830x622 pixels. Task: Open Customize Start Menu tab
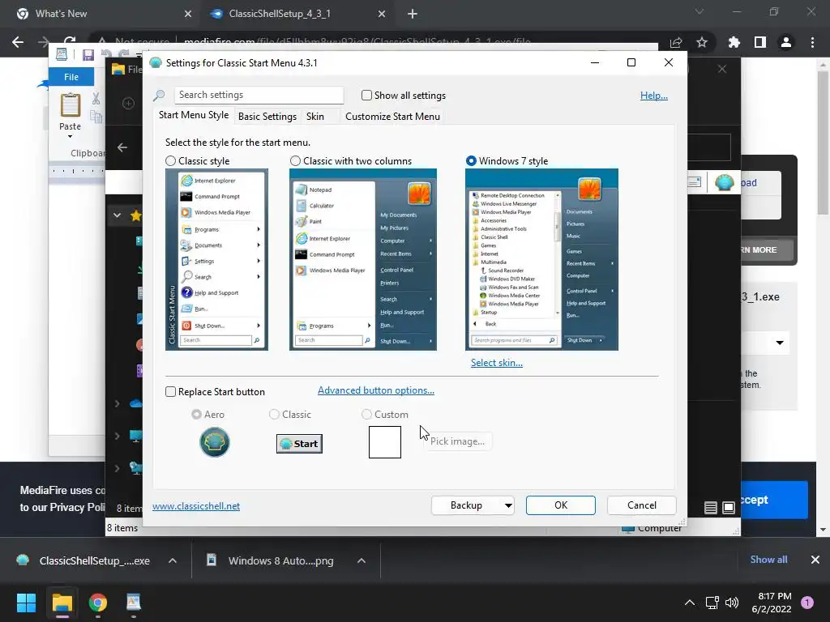tap(392, 117)
